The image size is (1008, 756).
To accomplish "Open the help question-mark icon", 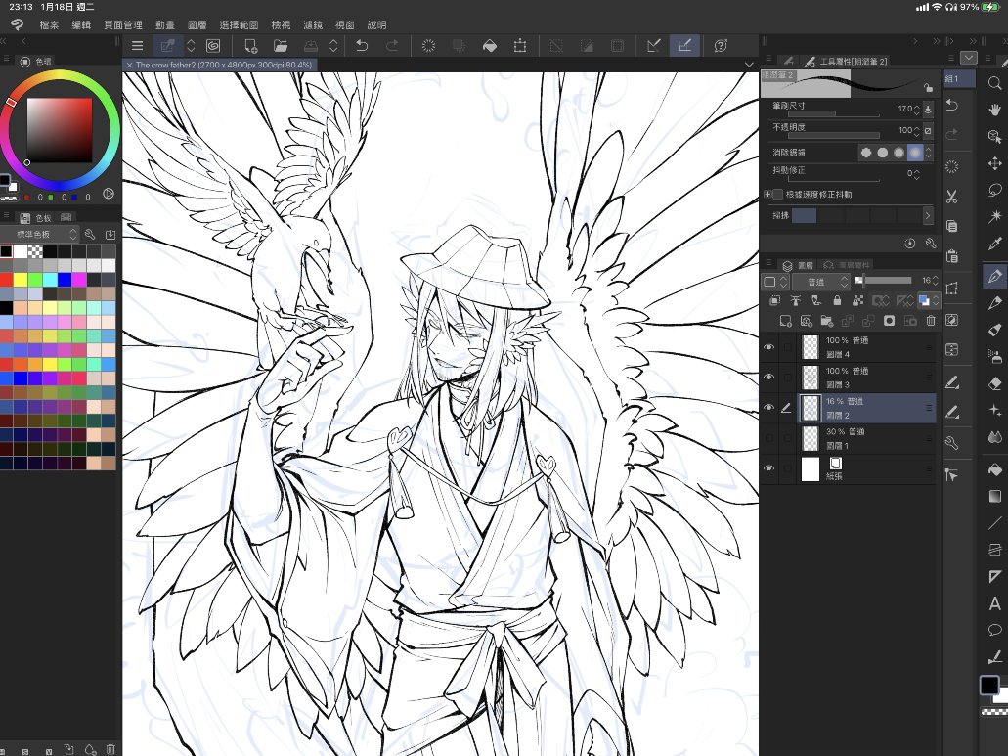I will coord(721,46).
